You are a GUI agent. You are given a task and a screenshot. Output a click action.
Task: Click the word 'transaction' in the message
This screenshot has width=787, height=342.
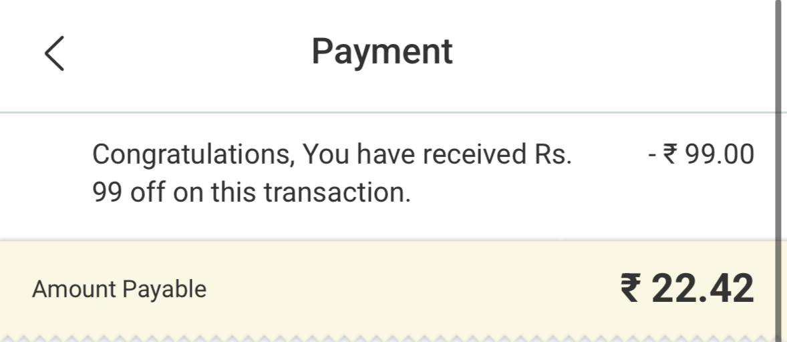[x=335, y=193]
